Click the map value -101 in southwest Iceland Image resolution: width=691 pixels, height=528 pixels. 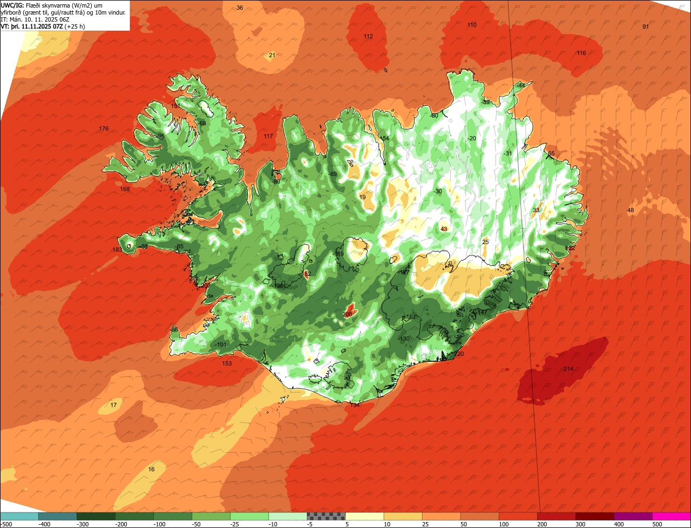tap(221, 345)
